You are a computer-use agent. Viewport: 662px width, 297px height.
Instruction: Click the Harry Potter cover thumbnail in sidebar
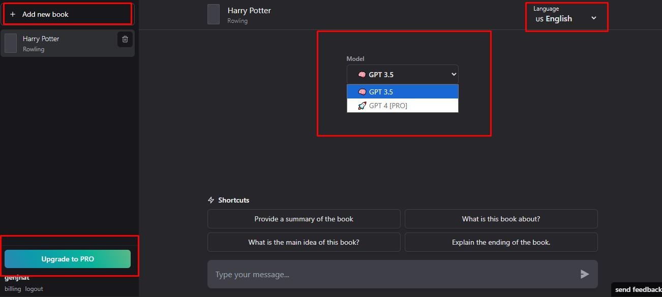tap(11, 43)
